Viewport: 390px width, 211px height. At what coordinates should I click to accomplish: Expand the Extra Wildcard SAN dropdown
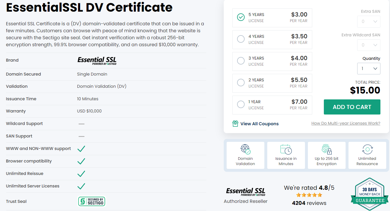(369, 45)
